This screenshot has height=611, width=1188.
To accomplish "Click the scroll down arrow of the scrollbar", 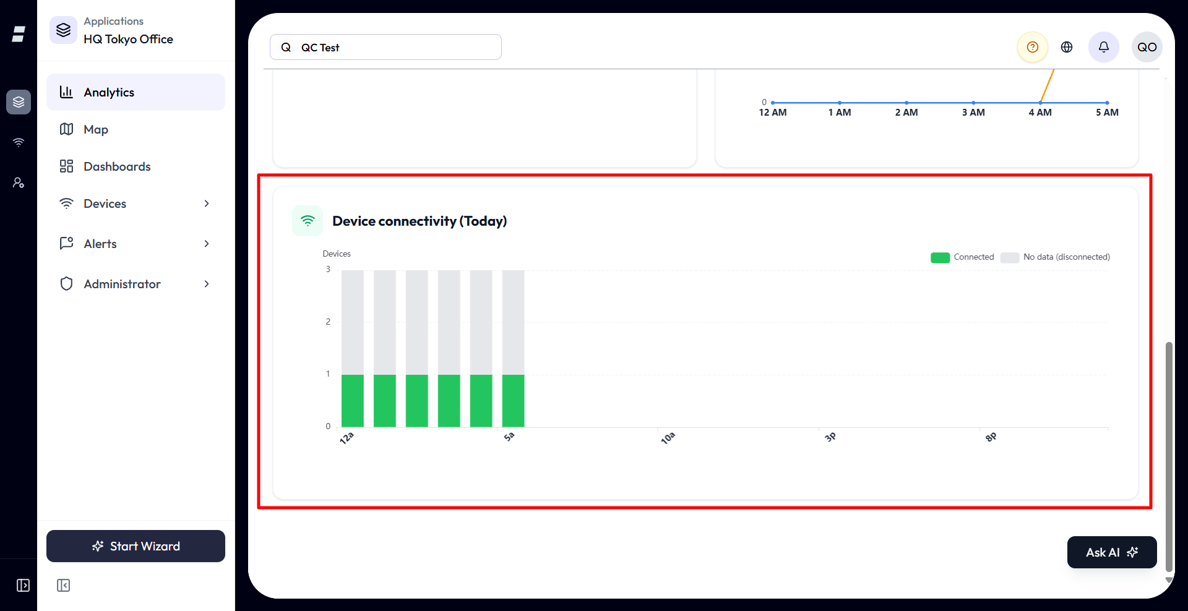I will pyautogui.click(x=1169, y=580).
